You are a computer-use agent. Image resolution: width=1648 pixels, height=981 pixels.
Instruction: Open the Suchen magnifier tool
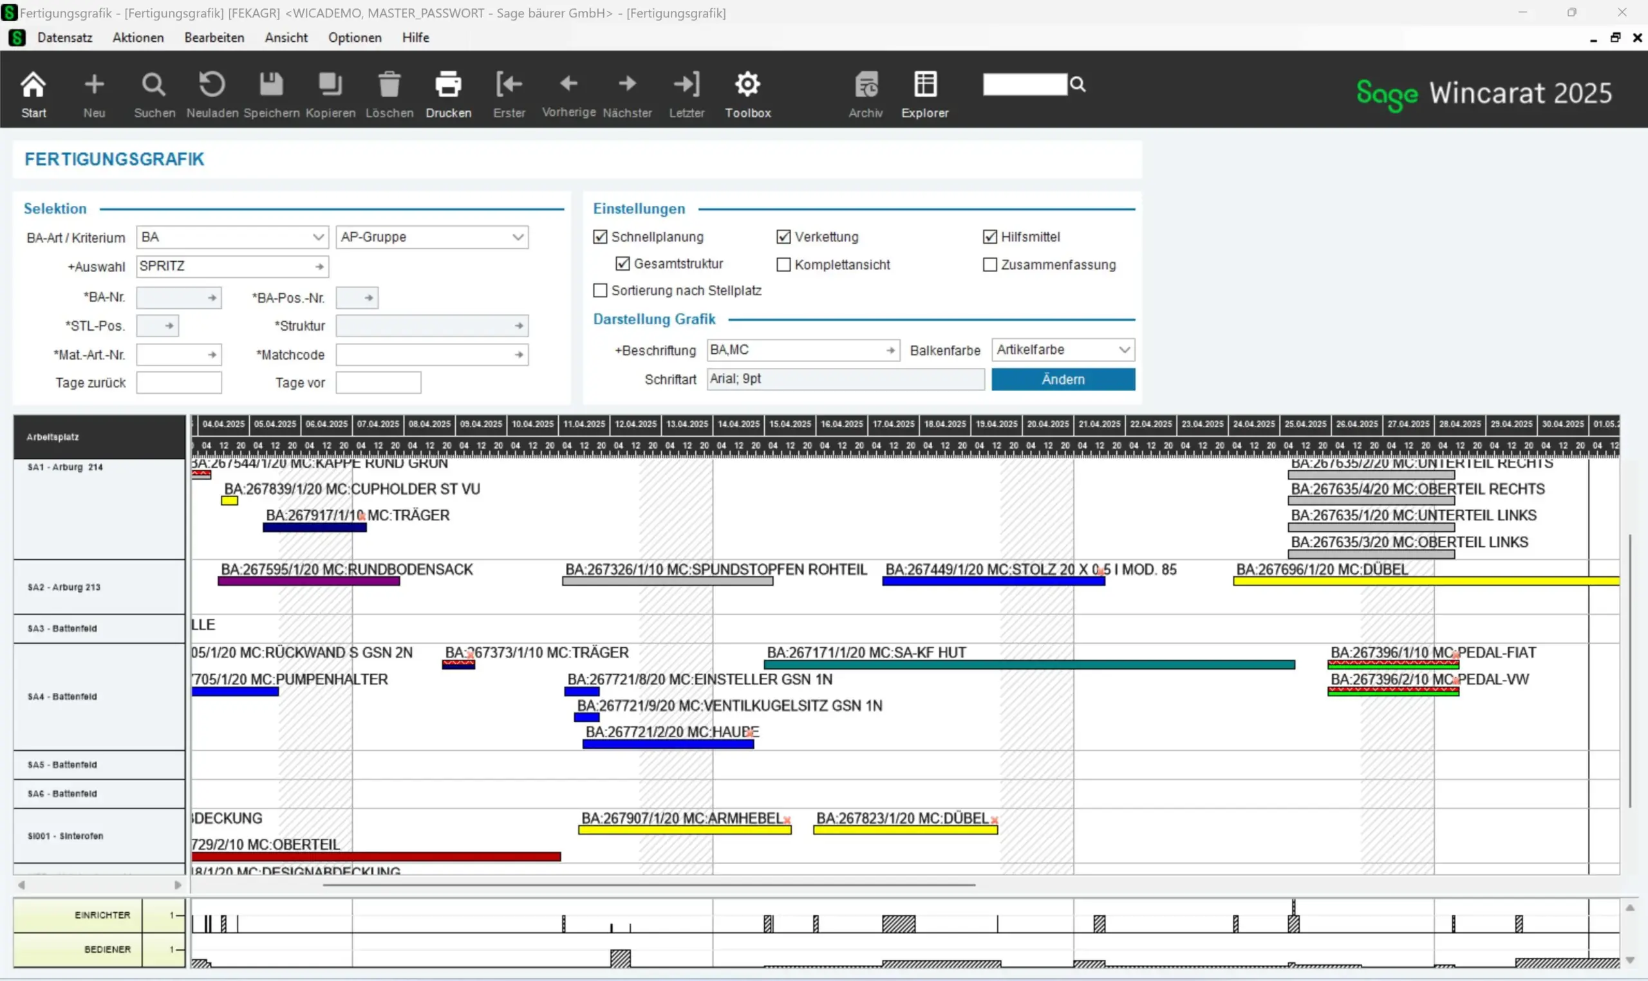pos(153,85)
